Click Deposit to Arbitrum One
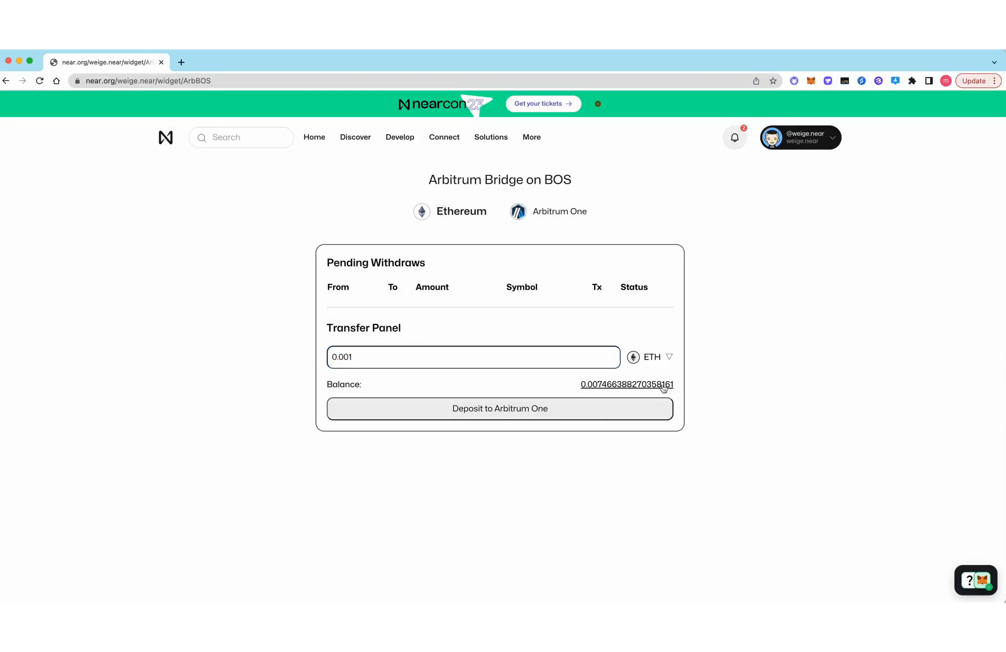 (500, 409)
